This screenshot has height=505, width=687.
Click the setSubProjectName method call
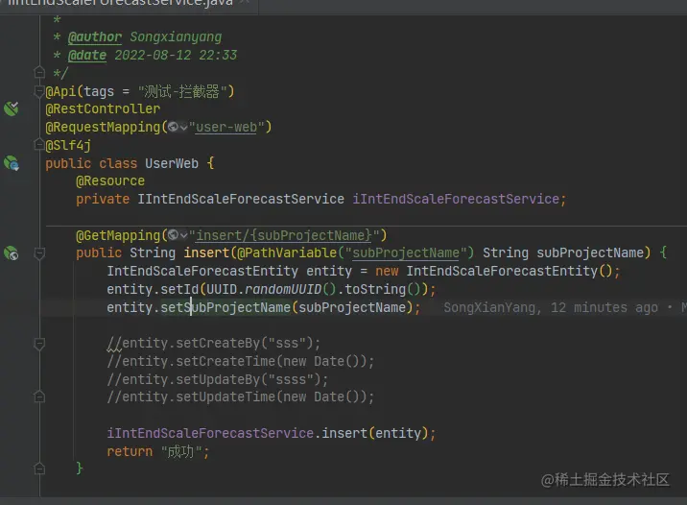[225, 307]
